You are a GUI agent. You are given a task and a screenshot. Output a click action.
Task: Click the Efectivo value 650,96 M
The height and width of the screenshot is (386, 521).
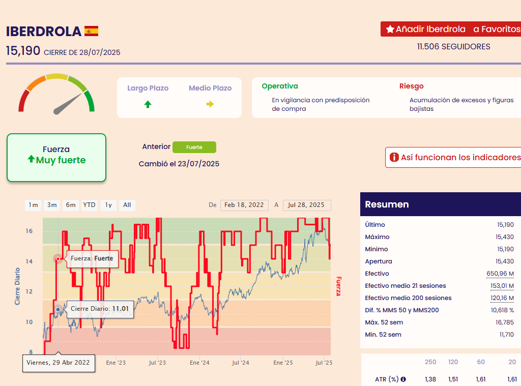(x=500, y=274)
